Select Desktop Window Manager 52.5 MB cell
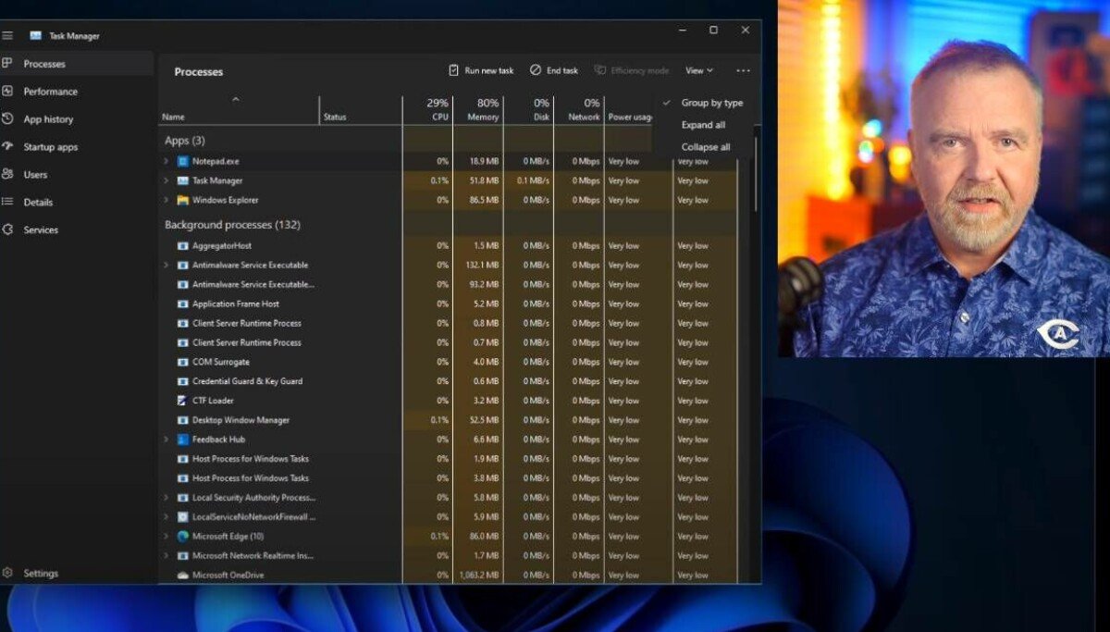 pos(478,420)
